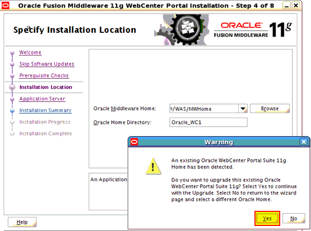This screenshot has width=311, height=231.
Task: Click No to return to wizard
Action: point(293,218)
